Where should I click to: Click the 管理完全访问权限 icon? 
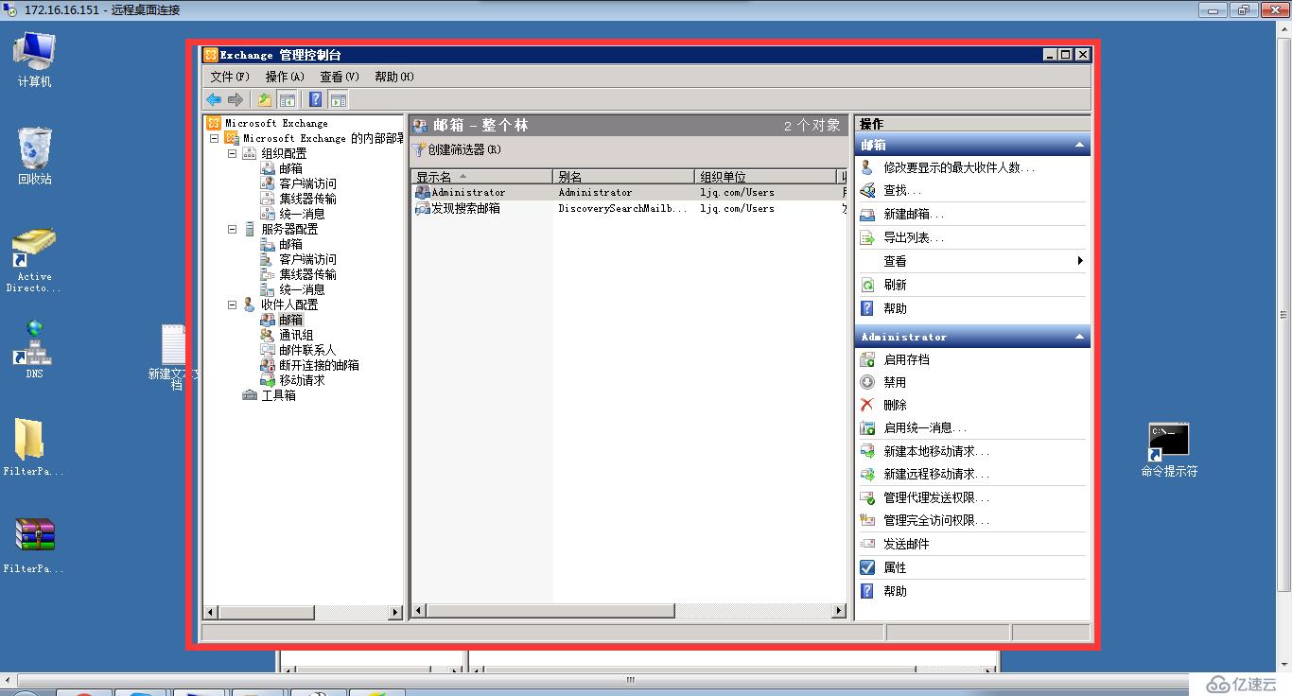click(867, 520)
